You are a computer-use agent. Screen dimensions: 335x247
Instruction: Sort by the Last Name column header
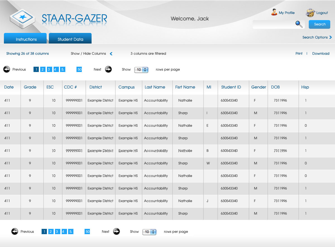155,87
